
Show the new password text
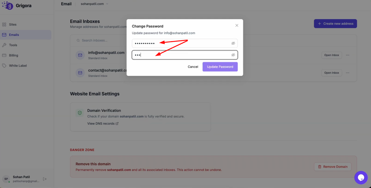(233, 43)
